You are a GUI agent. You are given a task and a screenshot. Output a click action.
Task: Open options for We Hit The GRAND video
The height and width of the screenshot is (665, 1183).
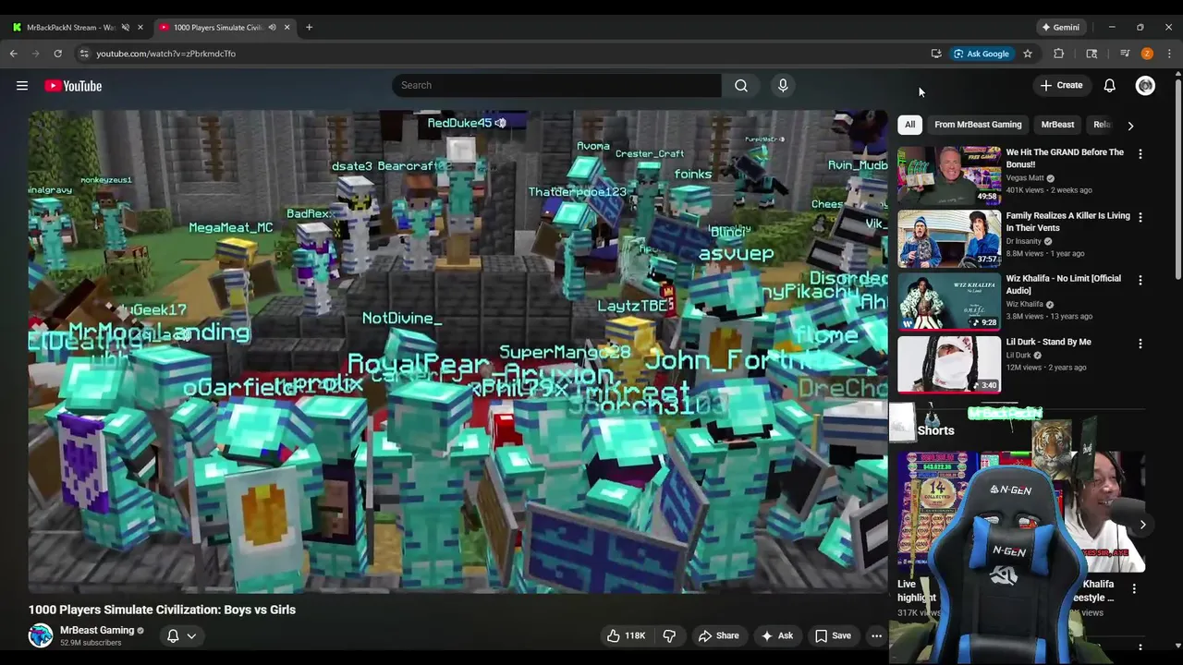pyautogui.click(x=1140, y=154)
